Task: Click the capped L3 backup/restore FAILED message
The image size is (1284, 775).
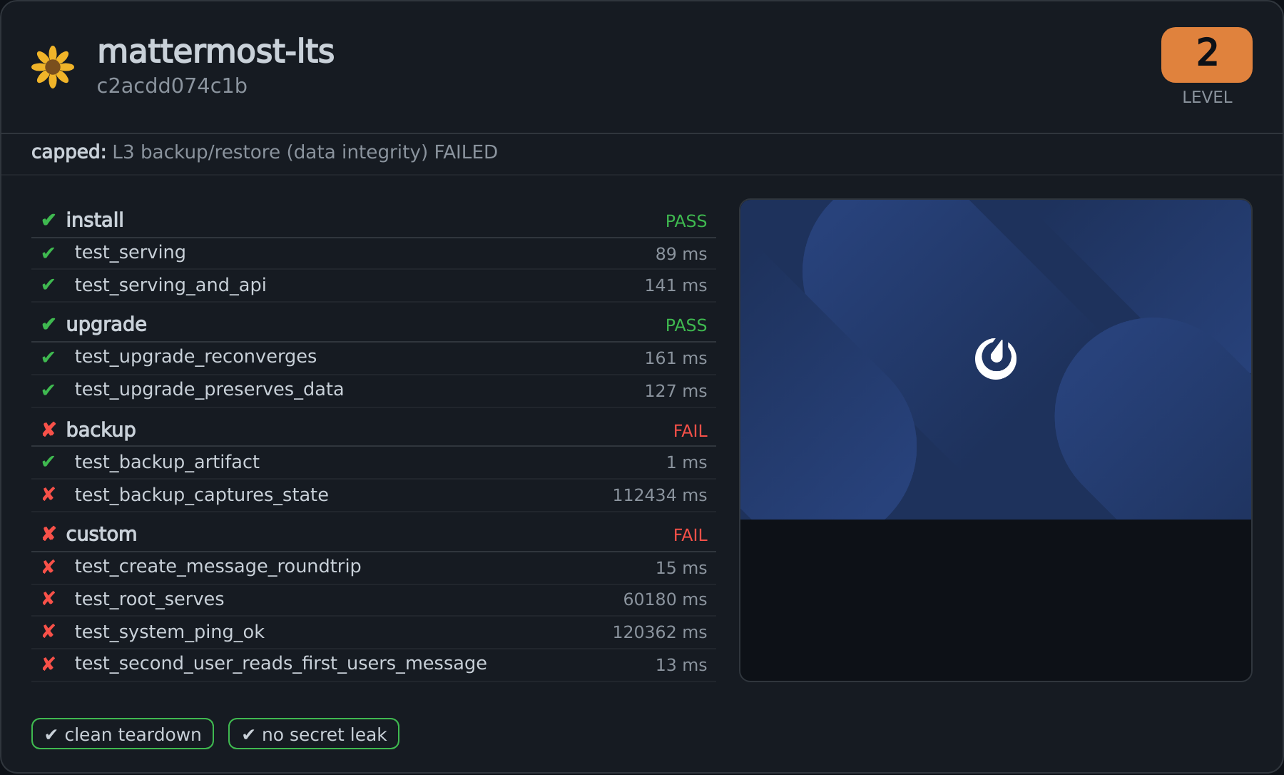Action: click(x=265, y=152)
